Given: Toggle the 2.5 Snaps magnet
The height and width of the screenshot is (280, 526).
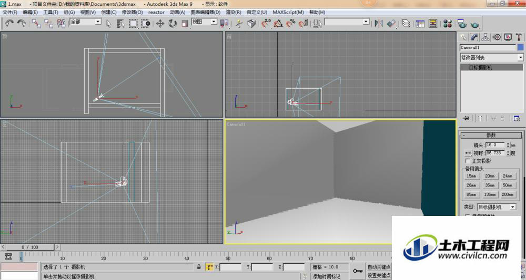Looking at the screenshot, I should coord(266,24).
